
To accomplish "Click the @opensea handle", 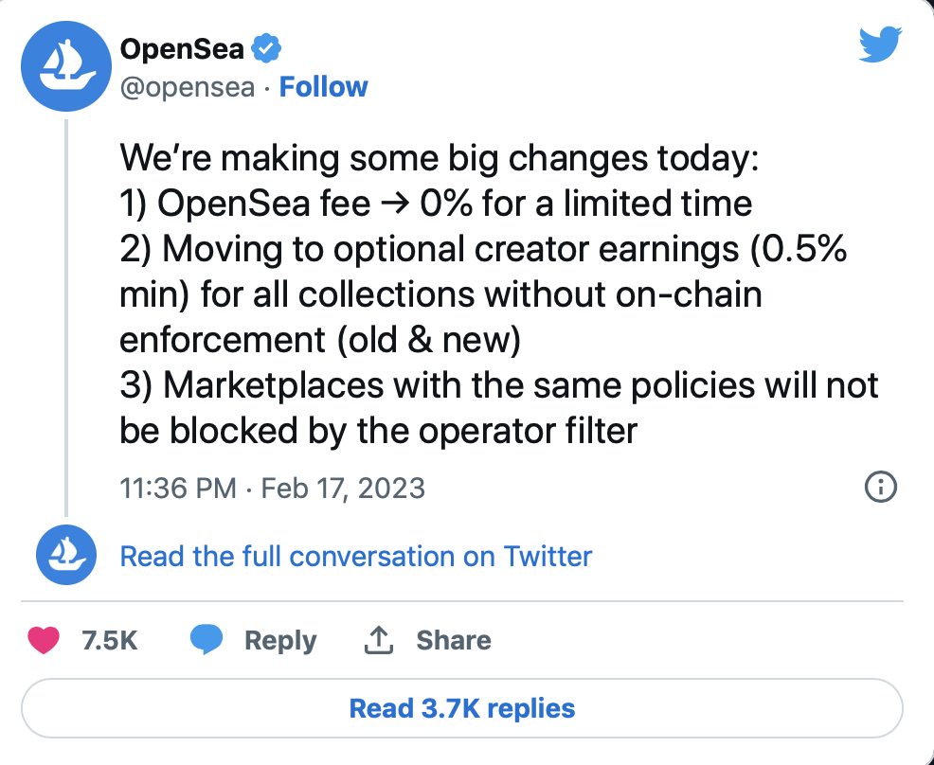I will click(x=188, y=87).
